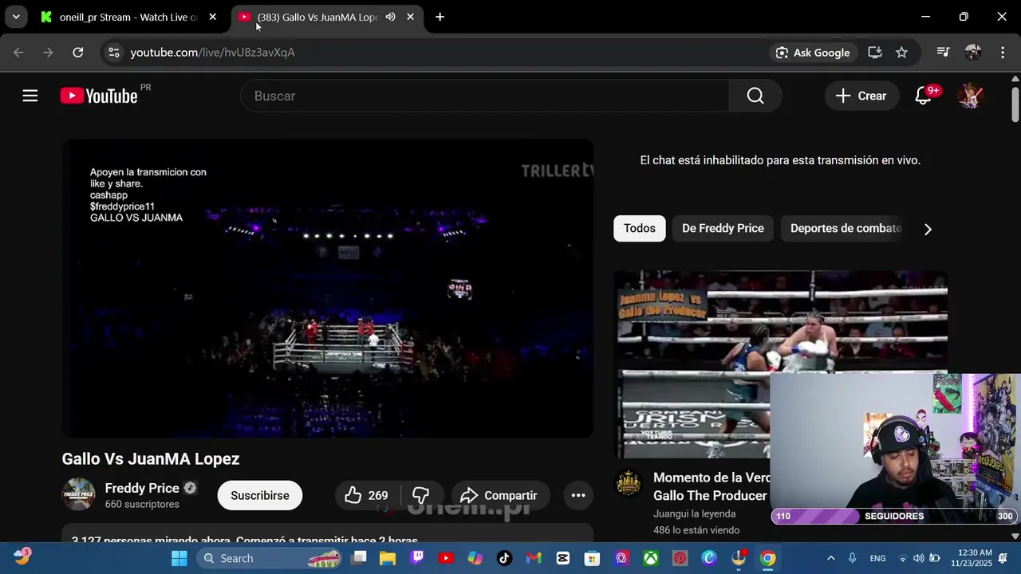The width and height of the screenshot is (1021, 574).
Task: Show hidden system tray icons chevron
Action: pos(831,558)
